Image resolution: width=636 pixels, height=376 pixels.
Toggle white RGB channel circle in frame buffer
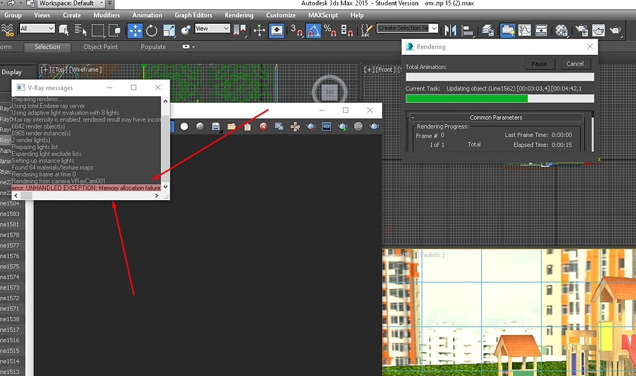pos(184,127)
